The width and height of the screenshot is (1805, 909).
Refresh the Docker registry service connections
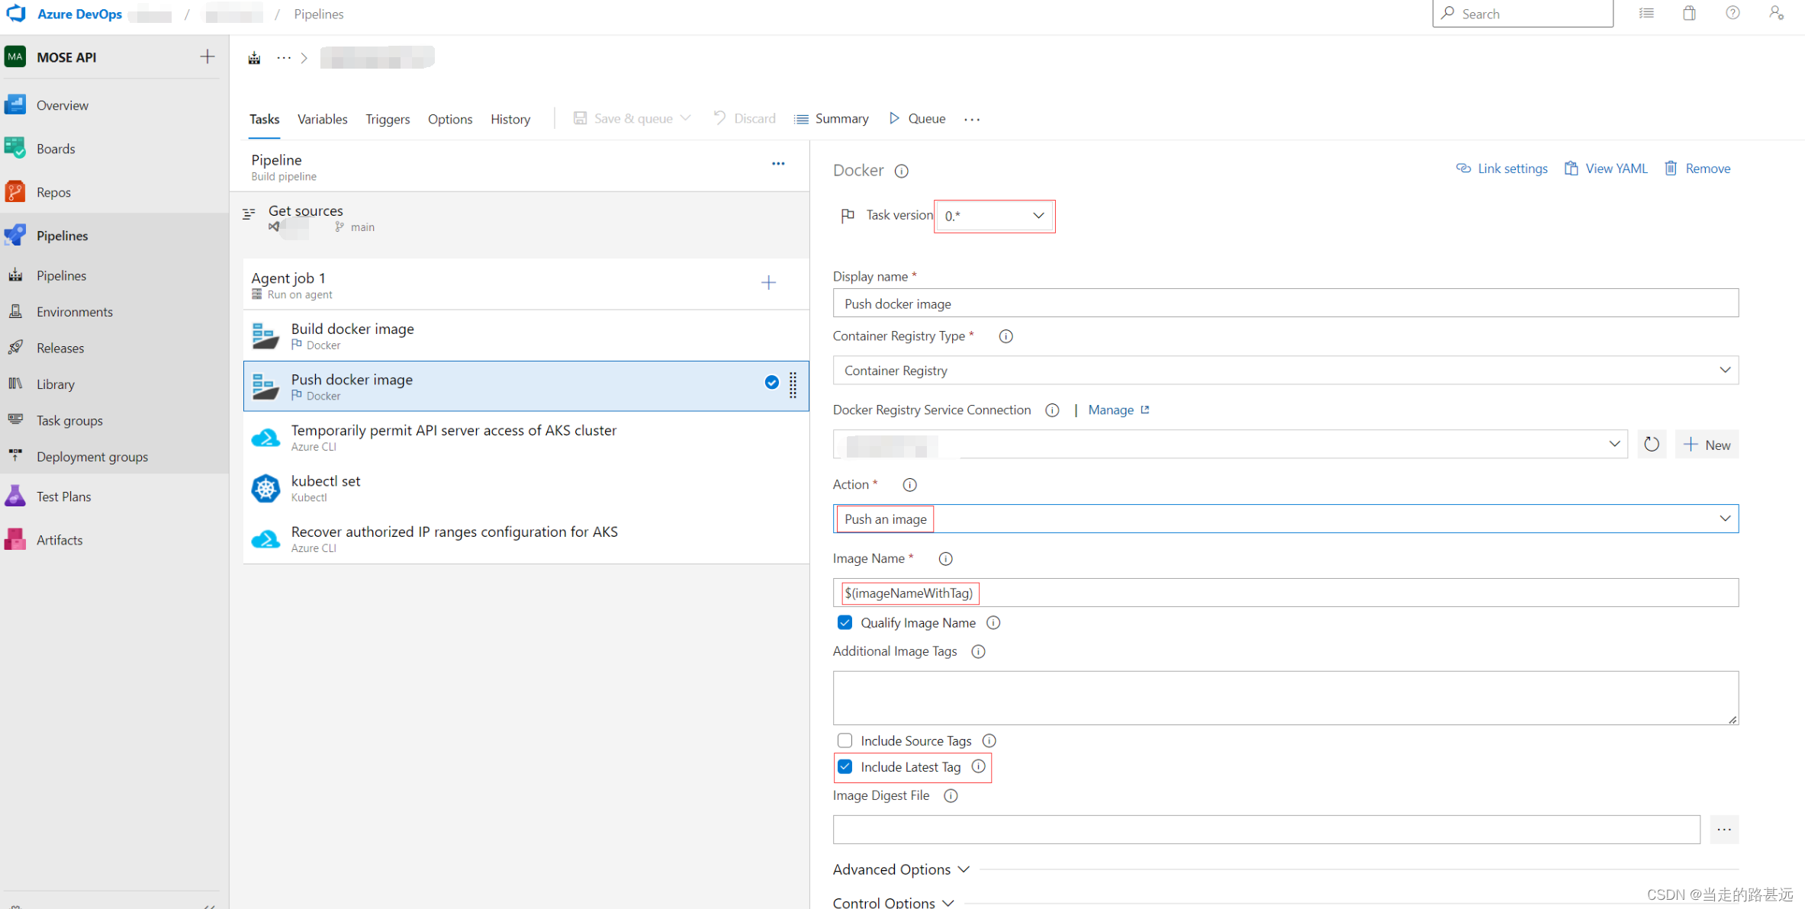click(x=1651, y=445)
